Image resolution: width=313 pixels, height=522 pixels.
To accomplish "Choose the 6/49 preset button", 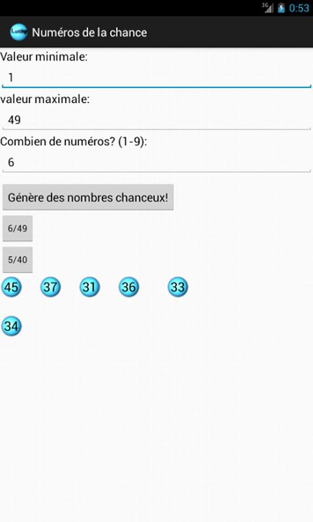I will 18,228.
